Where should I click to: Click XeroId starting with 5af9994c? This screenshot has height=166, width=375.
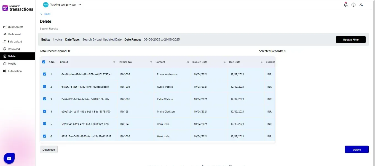pos(85,124)
